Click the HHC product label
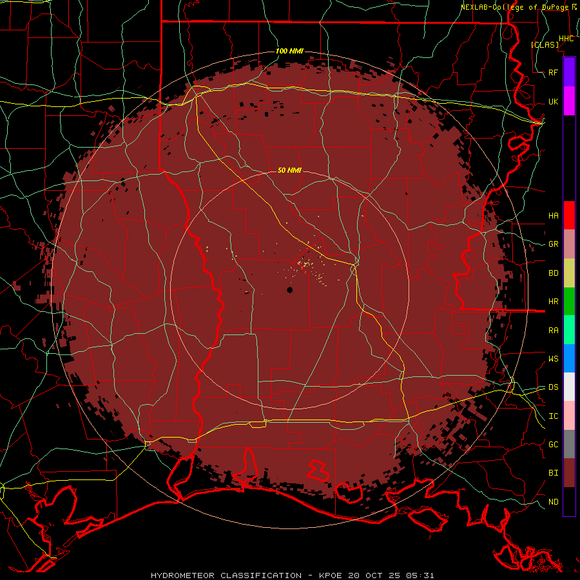Image resolution: width=580 pixels, height=580 pixels. tap(566, 39)
